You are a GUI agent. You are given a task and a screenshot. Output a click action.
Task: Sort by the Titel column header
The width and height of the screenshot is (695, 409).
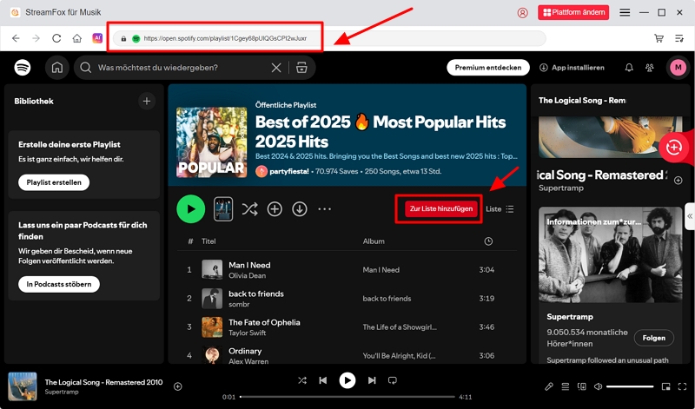pos(208,241)
